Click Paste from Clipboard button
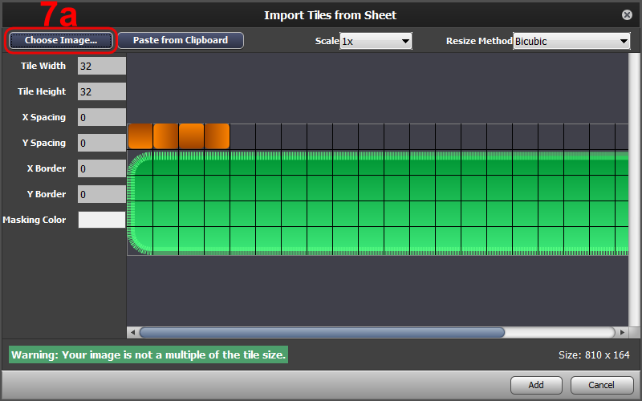 181,41
